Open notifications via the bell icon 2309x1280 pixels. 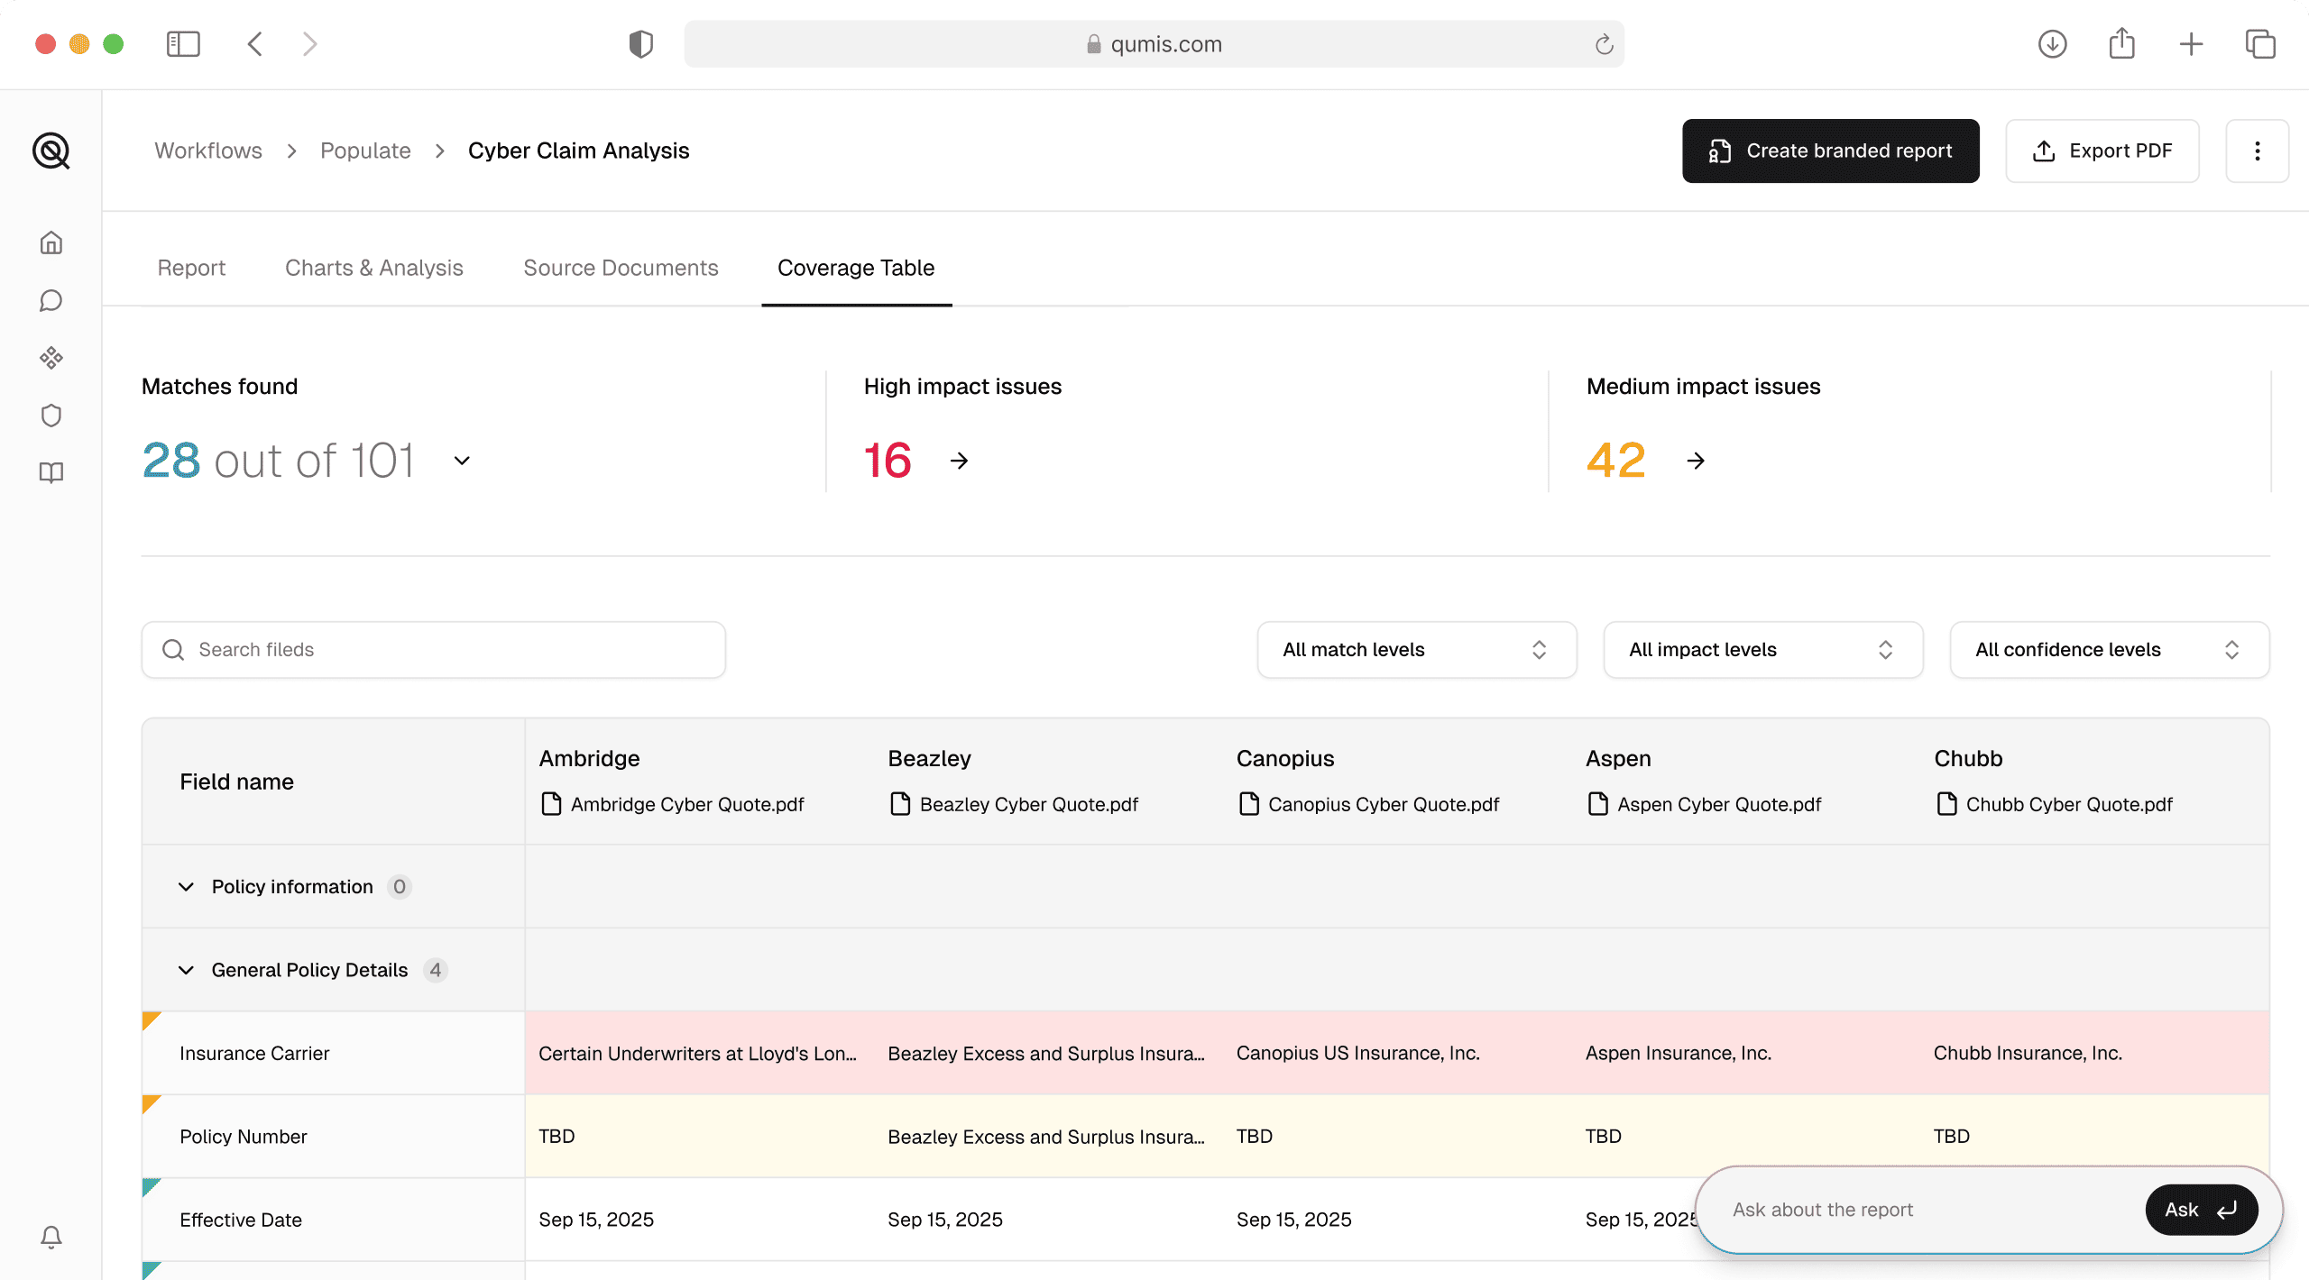click(51, 1237)
